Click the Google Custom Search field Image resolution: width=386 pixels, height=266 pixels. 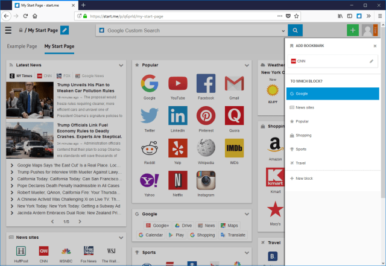pyautogui.click(x=192, y=31)
